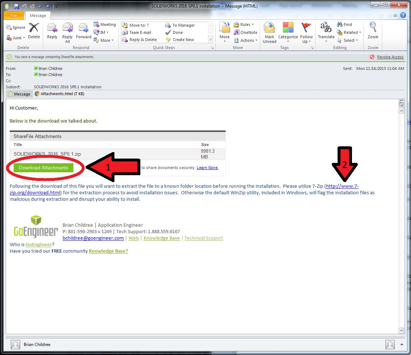
Task: Select Create New quick step
Action: tap(180, 40)
